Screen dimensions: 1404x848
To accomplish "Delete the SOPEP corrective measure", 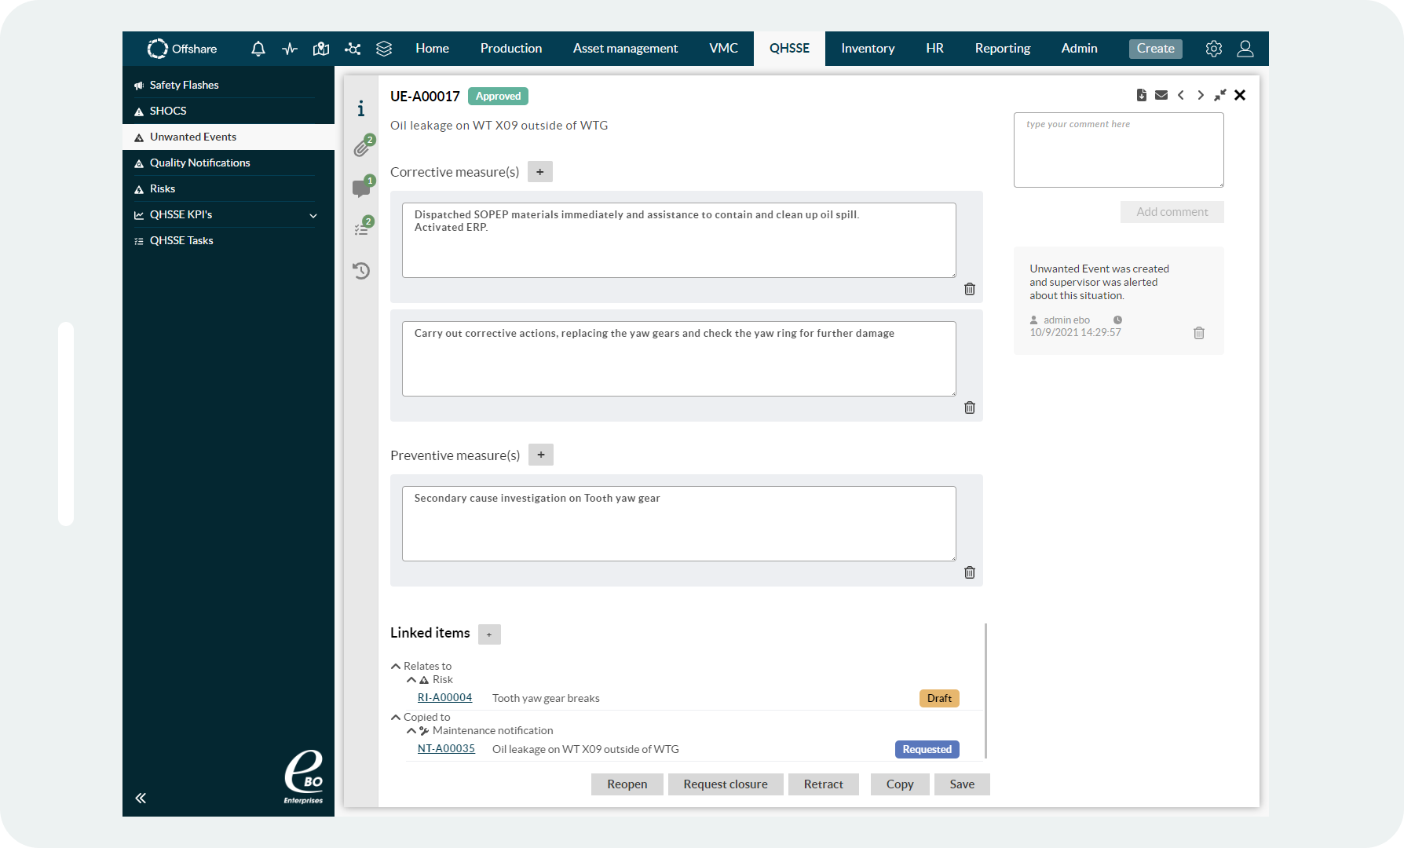I will [x=970, y=289].
